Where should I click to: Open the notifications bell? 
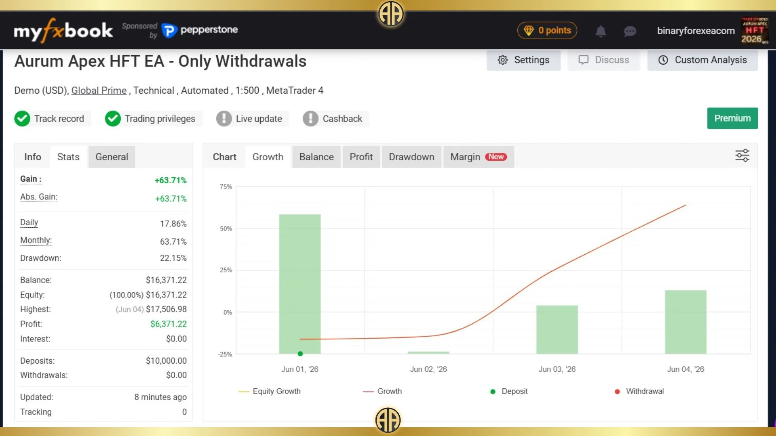tap(601, 31)
